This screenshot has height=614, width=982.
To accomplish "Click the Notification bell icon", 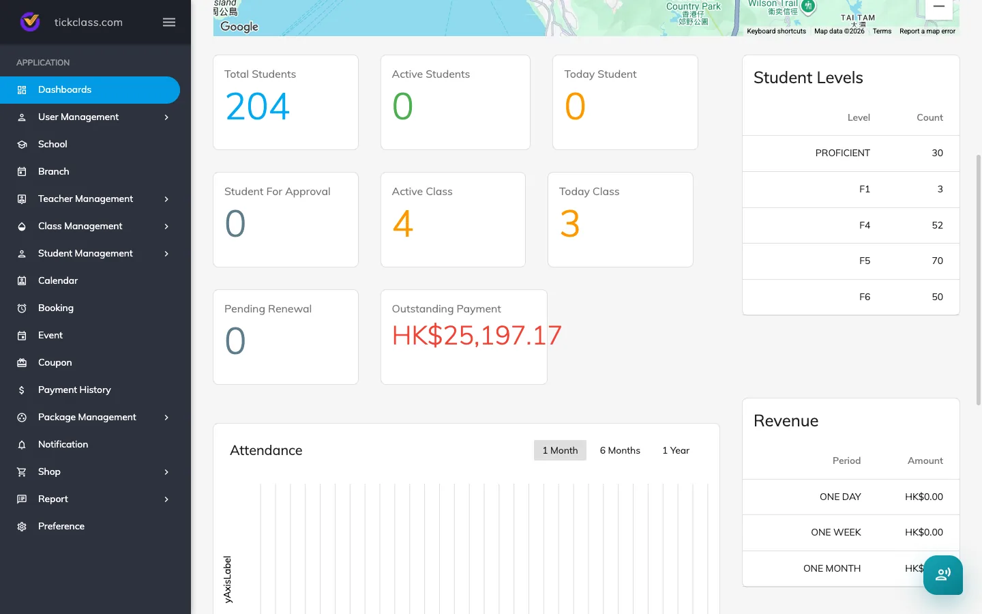I will coord(22,445).
